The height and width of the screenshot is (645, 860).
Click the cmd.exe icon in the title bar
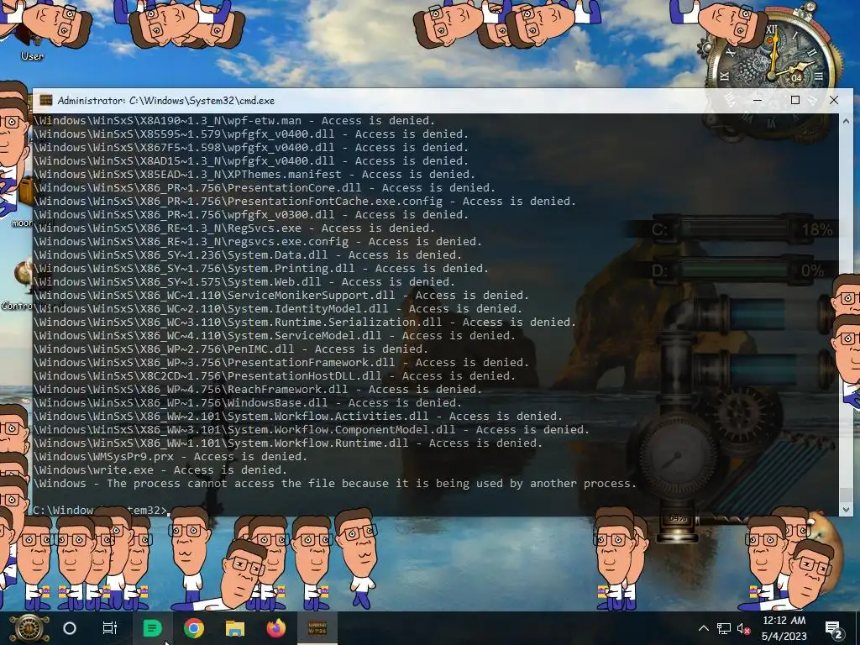(46, 101)
